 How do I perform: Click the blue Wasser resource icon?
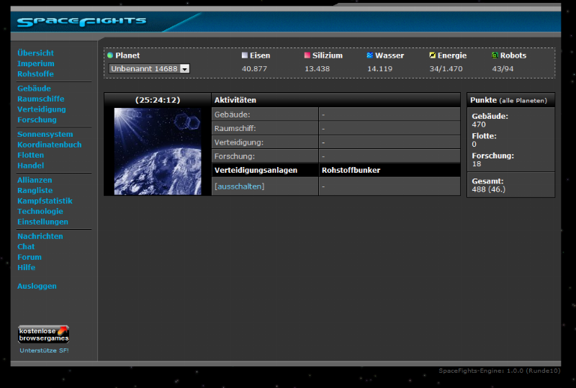(370, 55)
